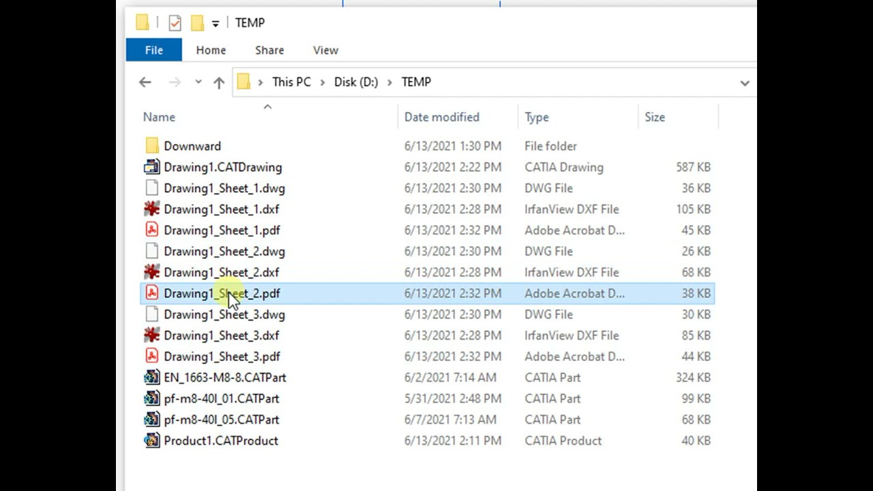Click the PDF icon of Drawing1_Sheet_1.pdf
The height and width of the screenshot is (491, 873).
[152, 230]
